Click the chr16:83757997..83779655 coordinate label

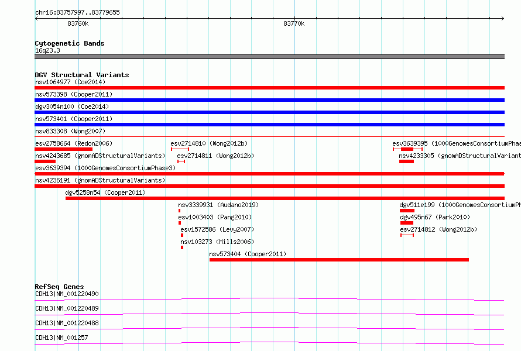tap(77, 12)
